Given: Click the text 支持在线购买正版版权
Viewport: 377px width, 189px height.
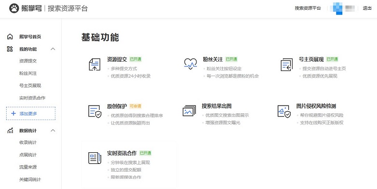Looking at the screenshot, I should [321, 123].
